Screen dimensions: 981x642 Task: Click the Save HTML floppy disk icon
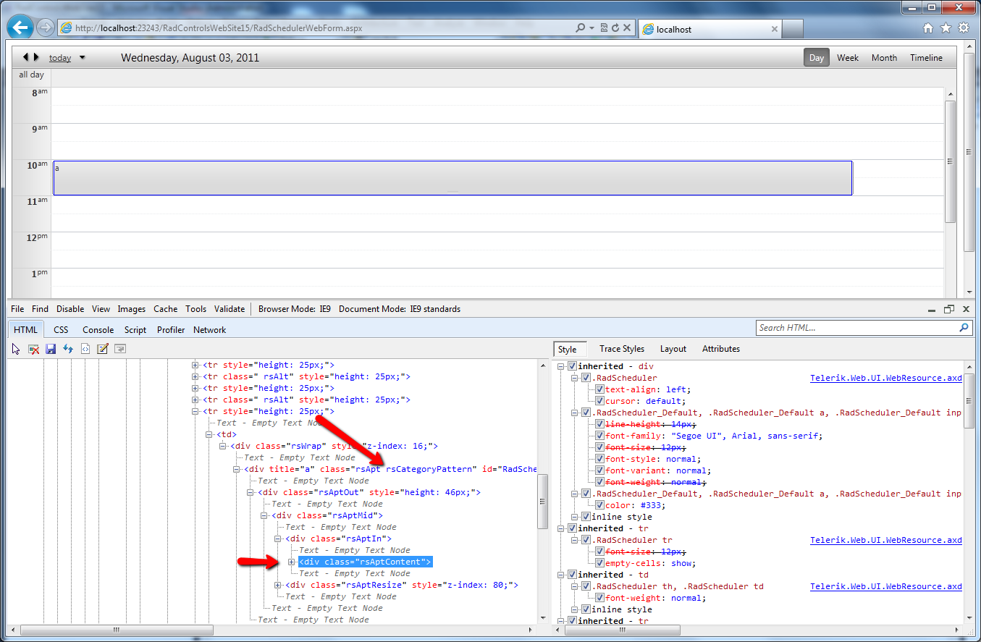[x=51, y=349]
